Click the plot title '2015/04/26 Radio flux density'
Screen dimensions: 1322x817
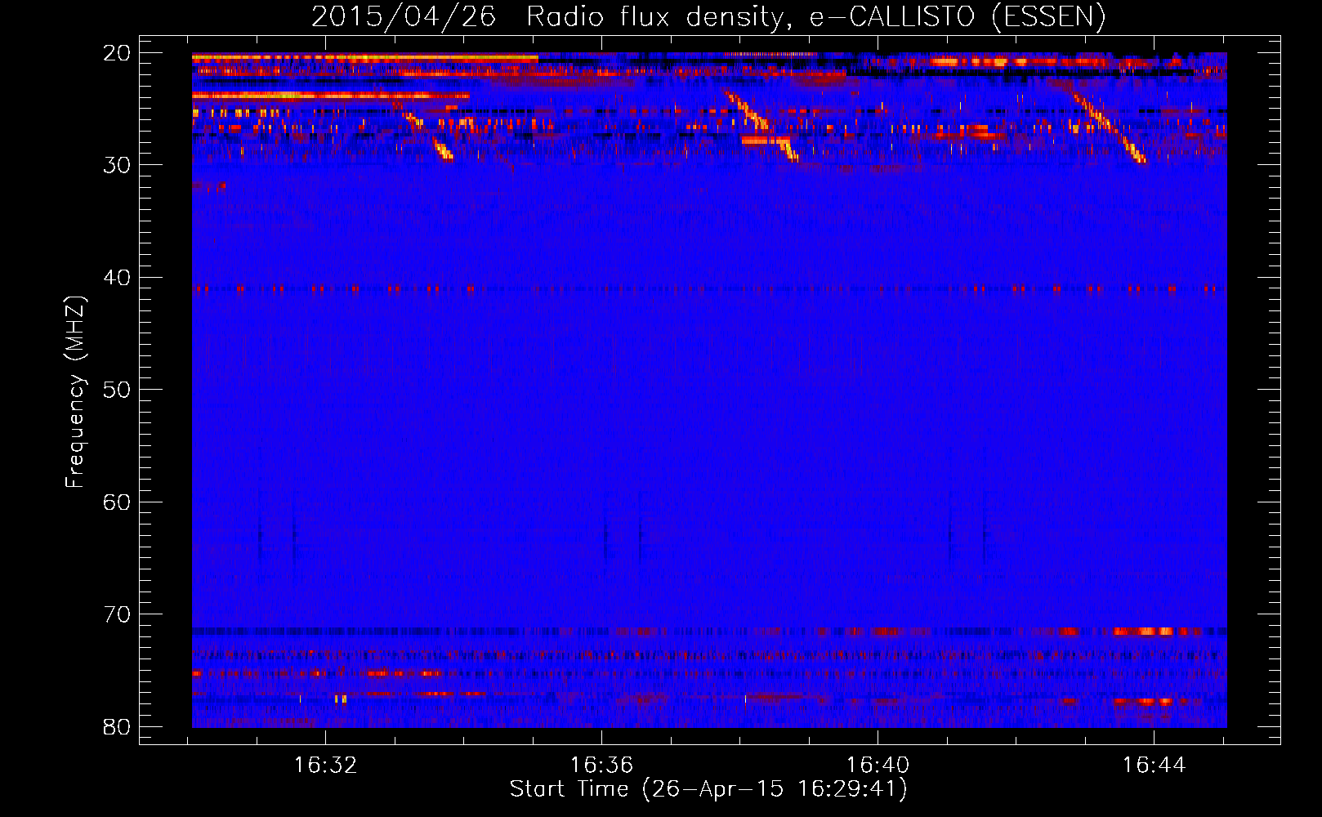pyautogui.click(x=708, y=17)
